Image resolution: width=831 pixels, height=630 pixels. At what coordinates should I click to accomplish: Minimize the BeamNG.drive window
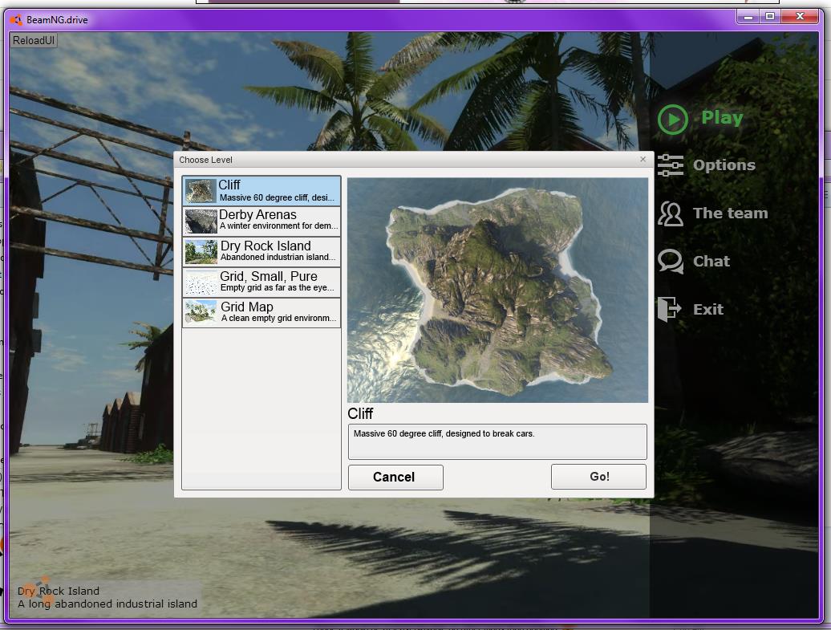748,17
